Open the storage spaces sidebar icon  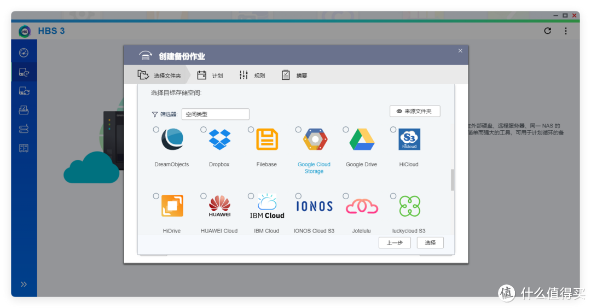tap(24, 129)
